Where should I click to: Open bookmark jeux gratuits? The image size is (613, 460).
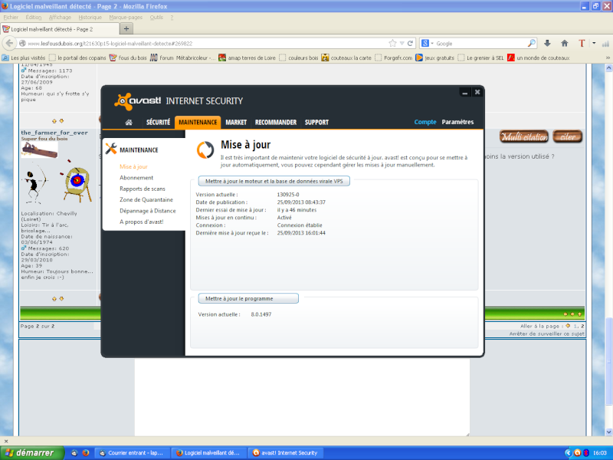[435, 58]
